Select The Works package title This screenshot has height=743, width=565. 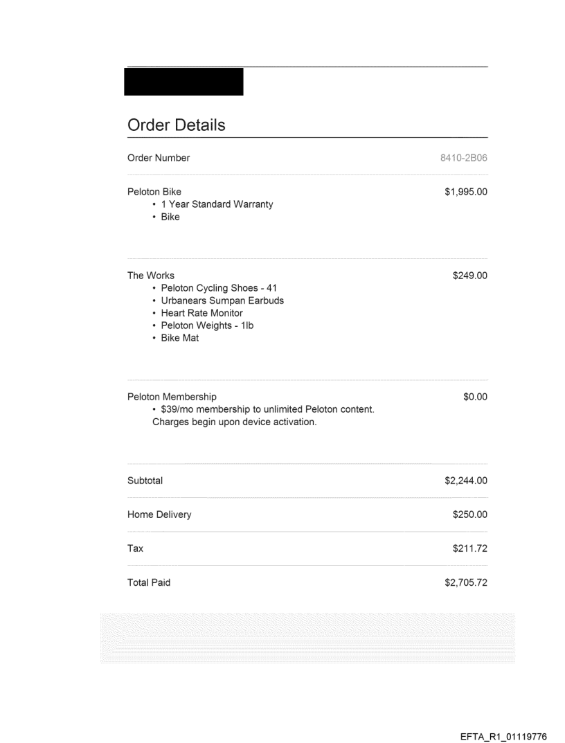(x=151, y=276)
